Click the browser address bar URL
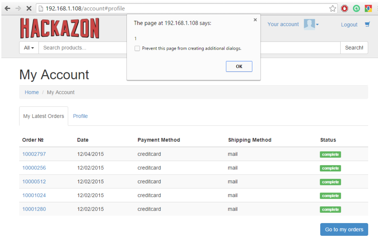This screenshot has height=240, width=378. pos(85,8)
